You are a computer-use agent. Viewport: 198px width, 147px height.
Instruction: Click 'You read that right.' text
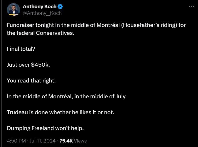31,81
